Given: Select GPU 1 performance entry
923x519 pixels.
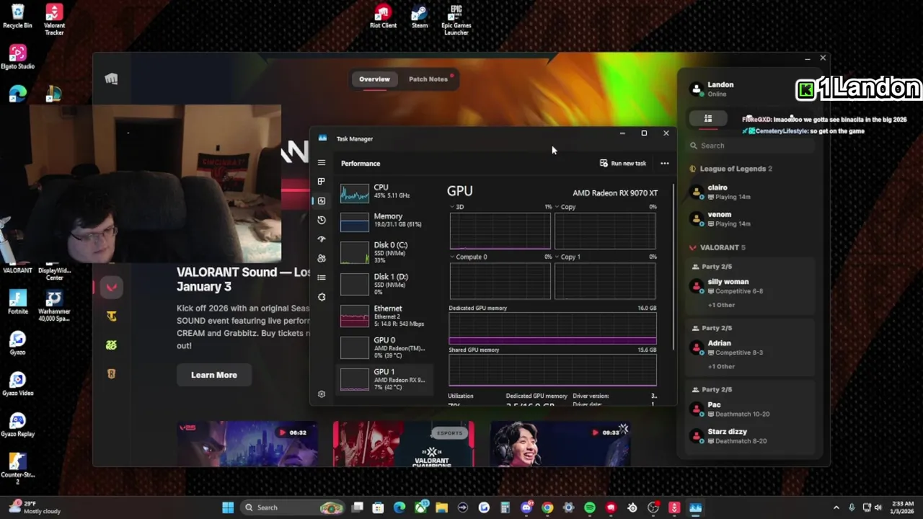Looking at the screenshot, I should point(385,379).
